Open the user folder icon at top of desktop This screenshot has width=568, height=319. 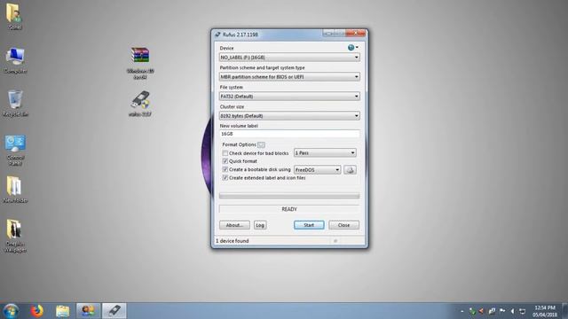14,16
